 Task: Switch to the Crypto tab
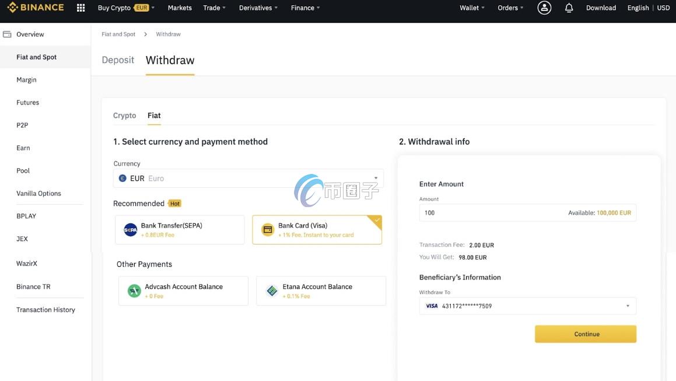pos(124,116)
